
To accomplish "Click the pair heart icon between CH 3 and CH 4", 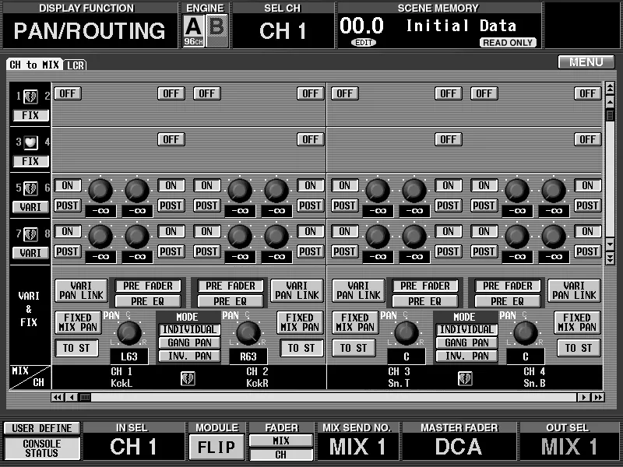I will 465,378.
